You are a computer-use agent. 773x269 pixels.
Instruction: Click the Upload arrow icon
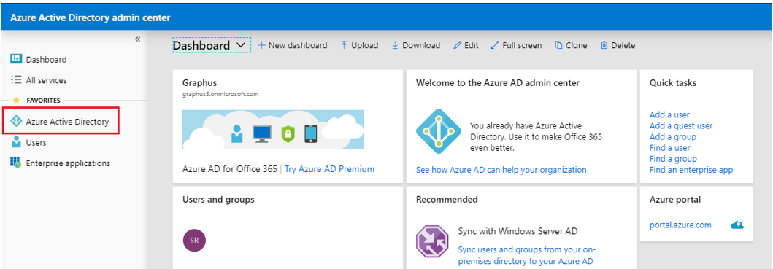344,45
